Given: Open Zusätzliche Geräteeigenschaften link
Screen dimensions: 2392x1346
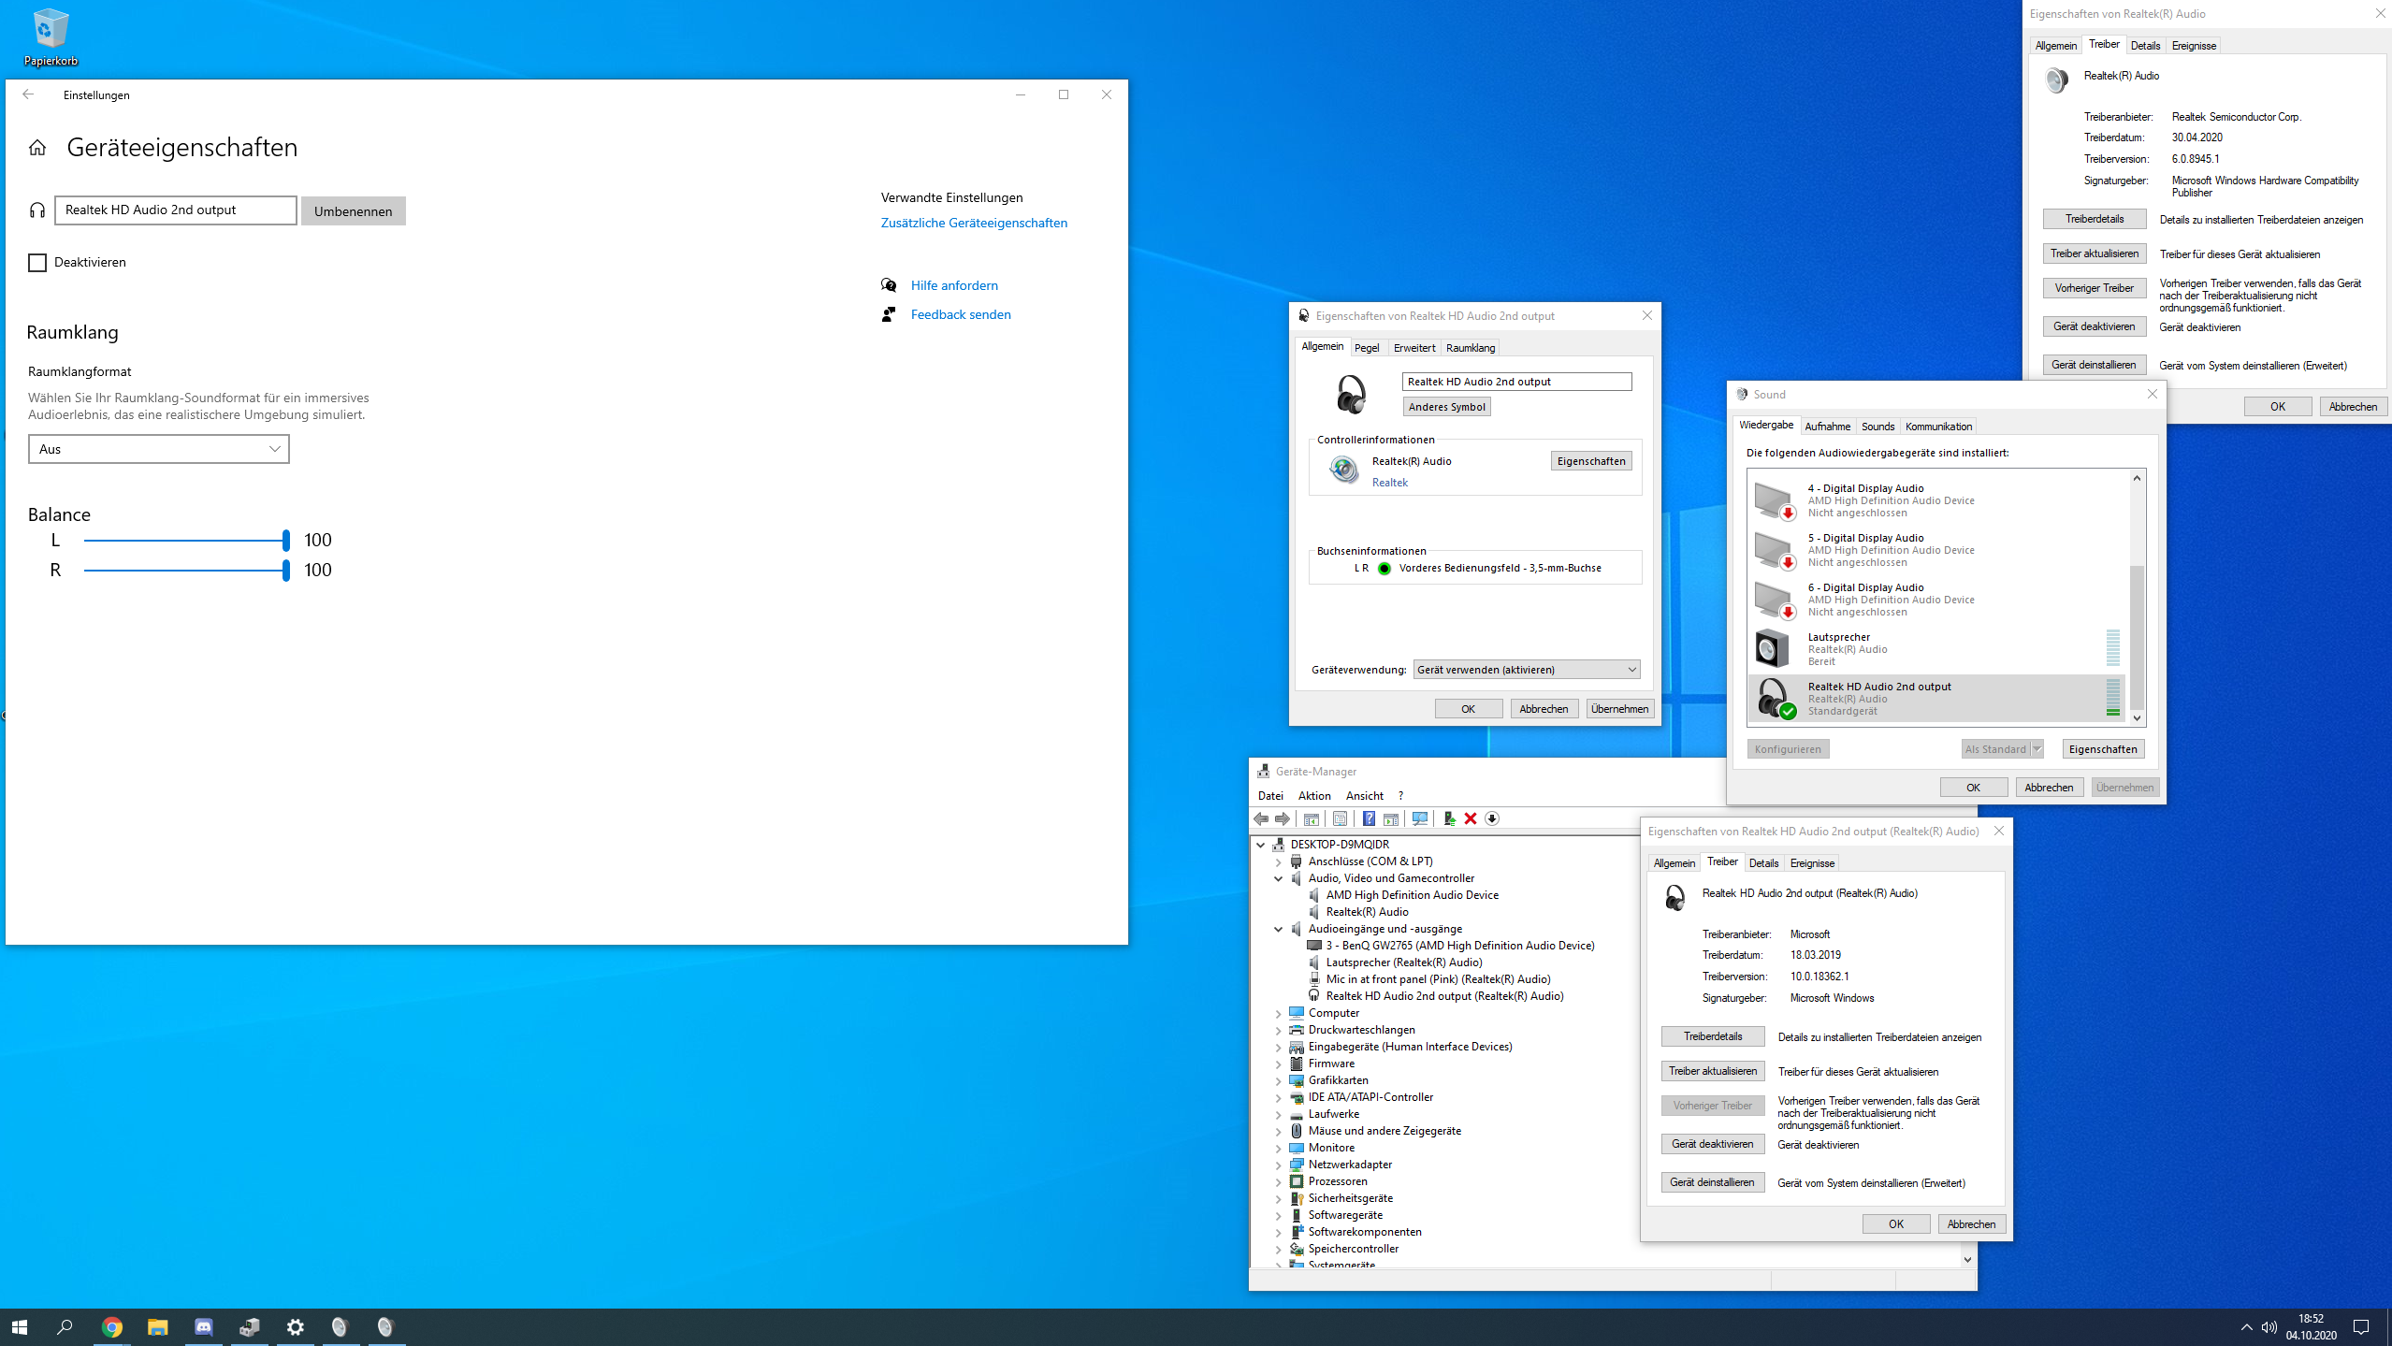Looking at the screenshot, I should coord(973,223).
